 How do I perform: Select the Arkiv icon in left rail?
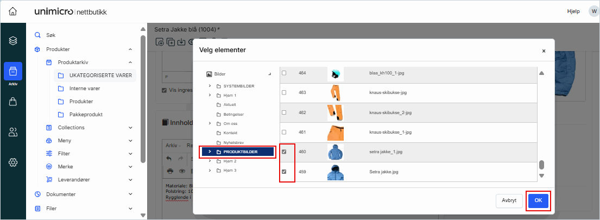(x=13, y=71)
